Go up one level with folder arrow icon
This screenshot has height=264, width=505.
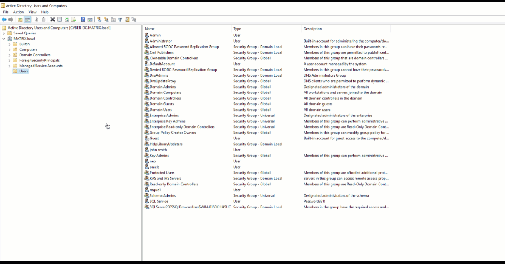tap(20, 20)
